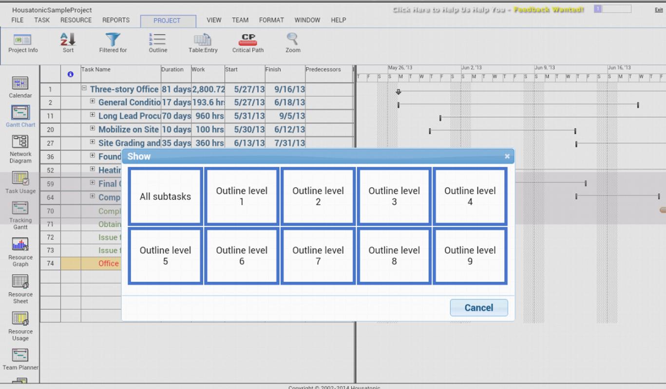Open the TASK menu

[42, 20]
